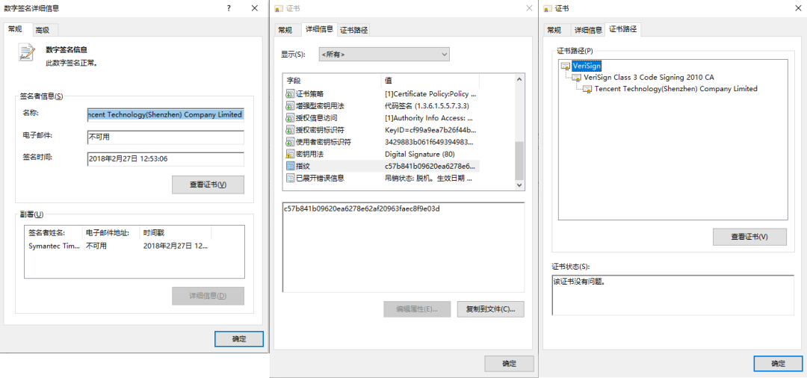Click the 名称 signer name field

[166, 114]
